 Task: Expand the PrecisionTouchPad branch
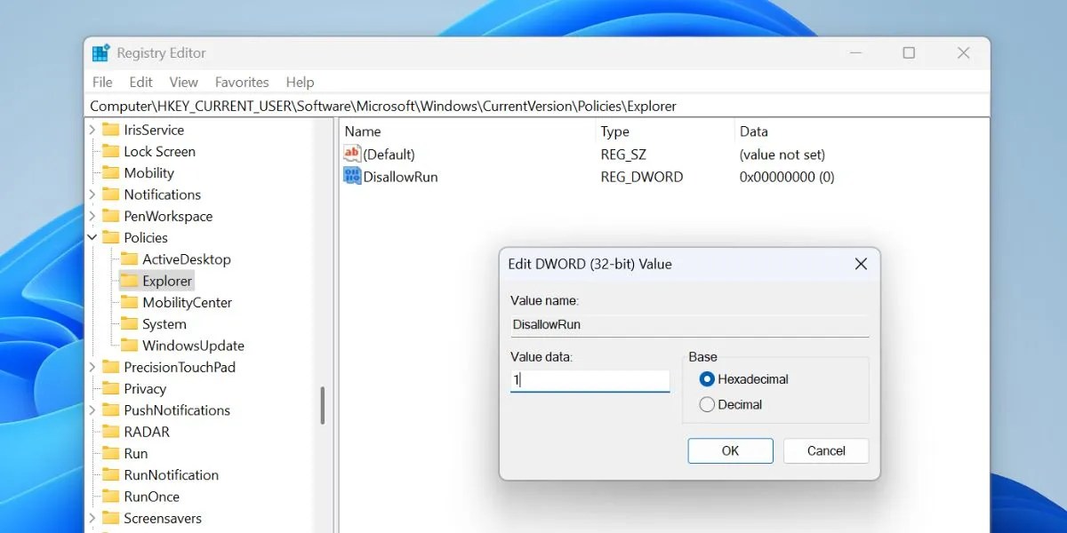(92, 367)
